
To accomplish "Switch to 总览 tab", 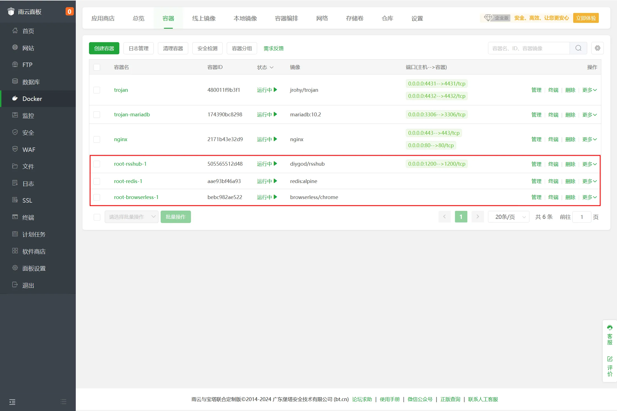I will [139, 18].
